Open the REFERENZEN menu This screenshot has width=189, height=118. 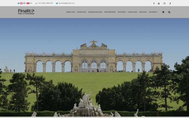[x=110, y=12]
